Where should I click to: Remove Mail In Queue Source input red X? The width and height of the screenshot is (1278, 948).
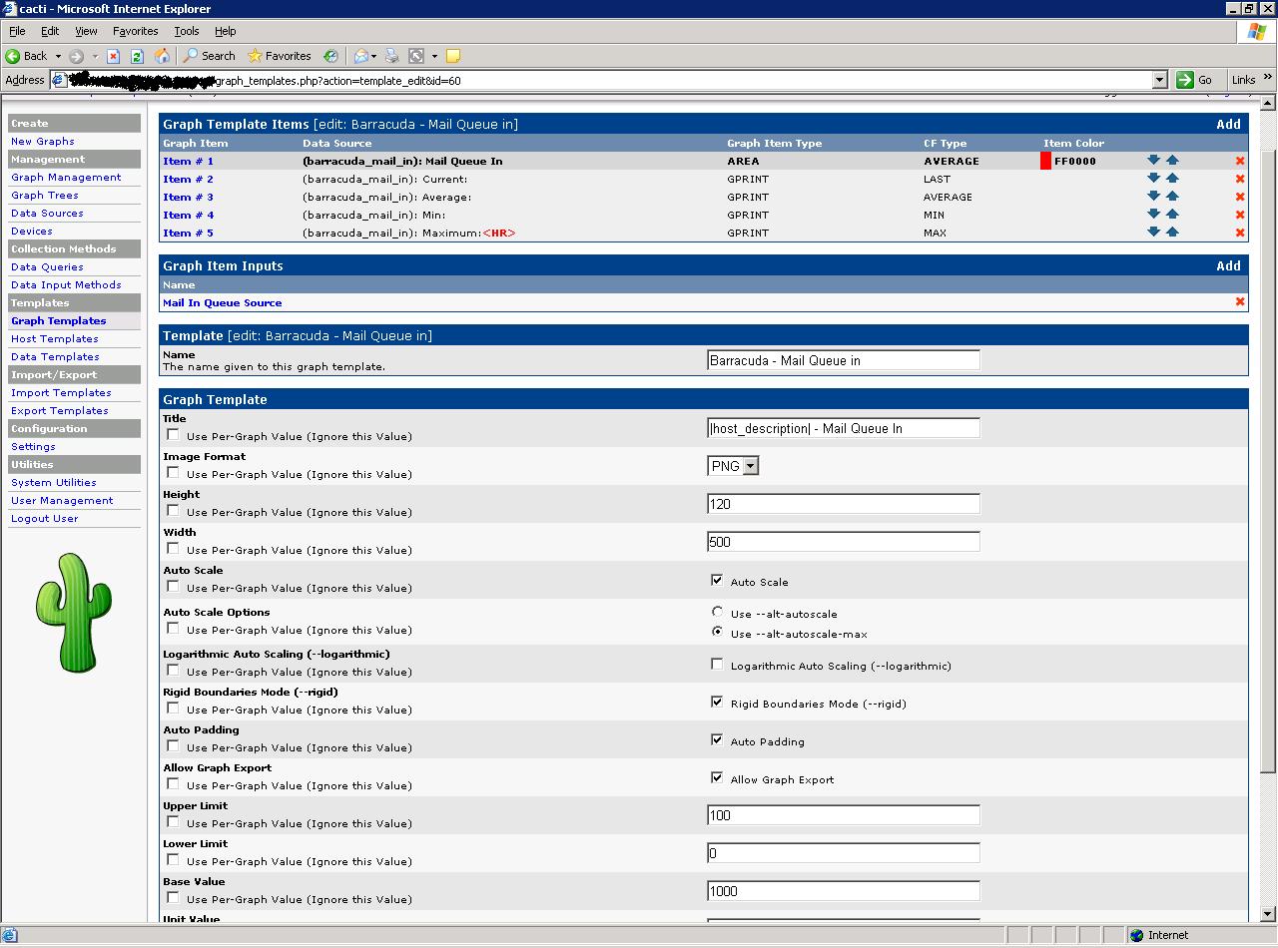point(1240,301)
